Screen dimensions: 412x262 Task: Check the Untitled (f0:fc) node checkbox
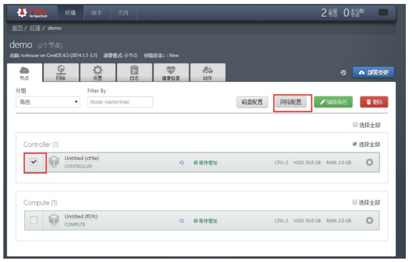pos(34,220)
